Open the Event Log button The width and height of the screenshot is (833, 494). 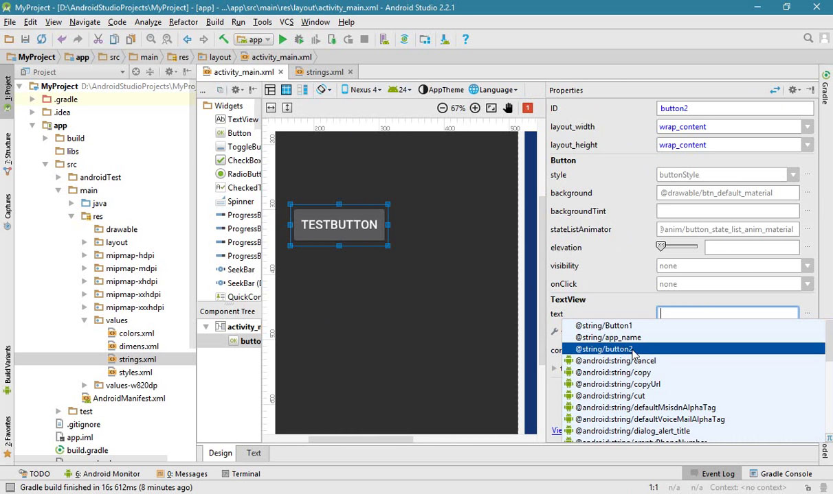click(712, 474)
